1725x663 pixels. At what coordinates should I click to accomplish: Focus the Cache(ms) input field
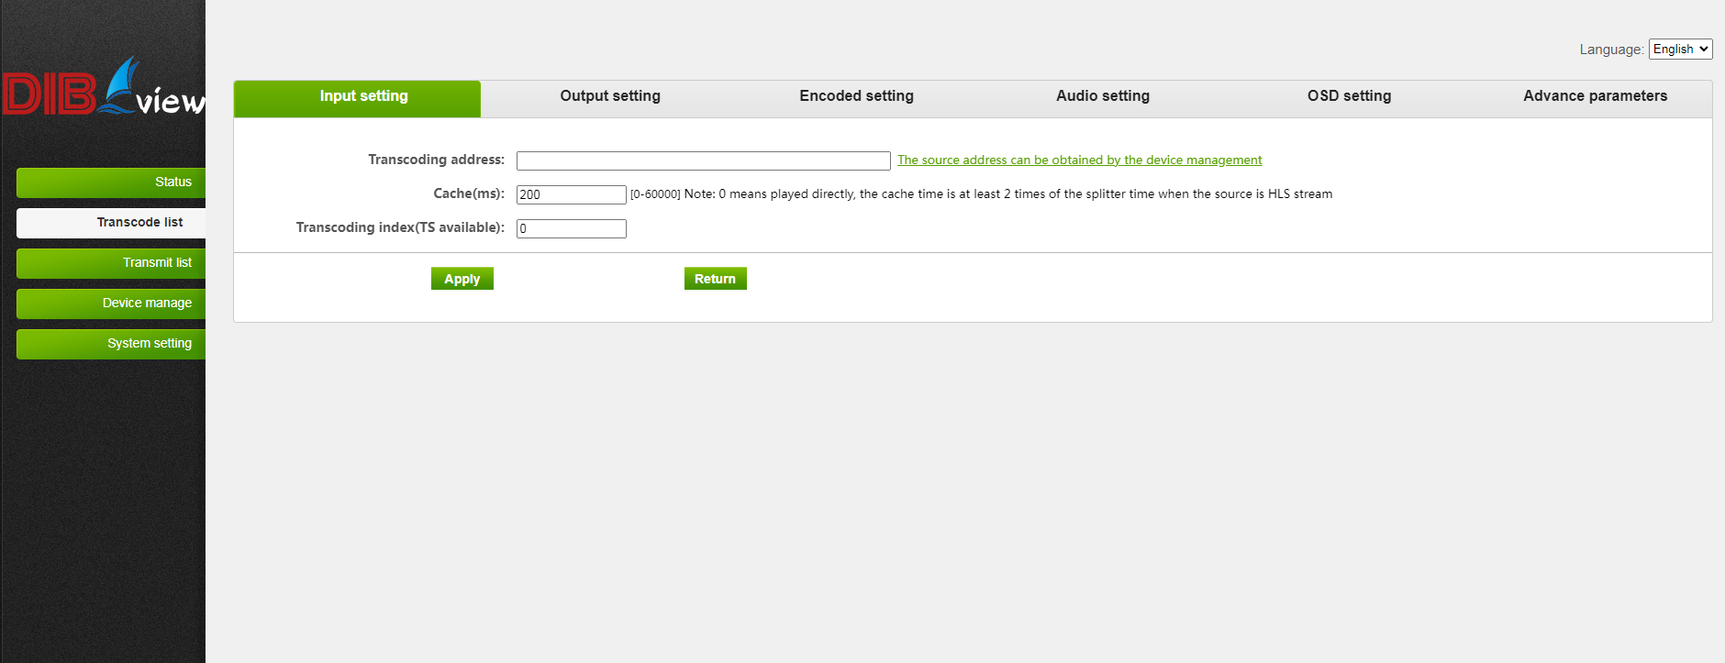click(571, 195)
